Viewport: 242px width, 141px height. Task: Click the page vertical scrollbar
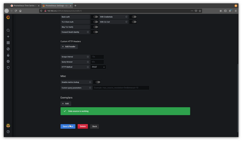click(238, 98)
